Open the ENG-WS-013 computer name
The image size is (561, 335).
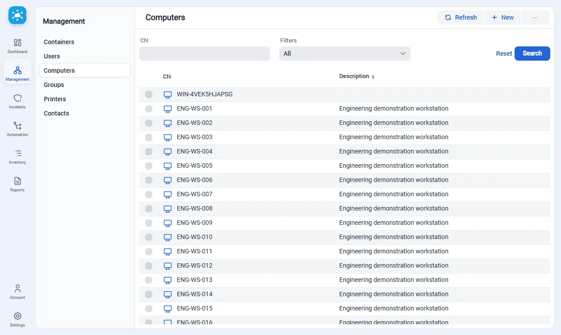coord(195,280)
